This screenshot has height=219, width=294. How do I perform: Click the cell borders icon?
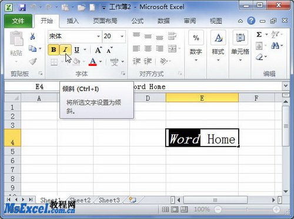pos(54,62)
